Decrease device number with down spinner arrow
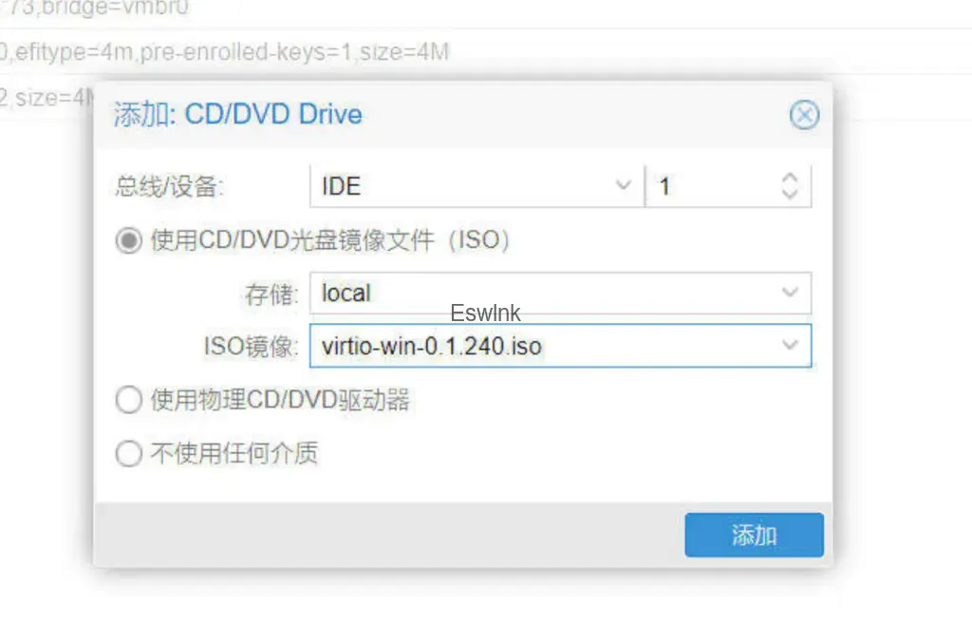 (789, 194)
